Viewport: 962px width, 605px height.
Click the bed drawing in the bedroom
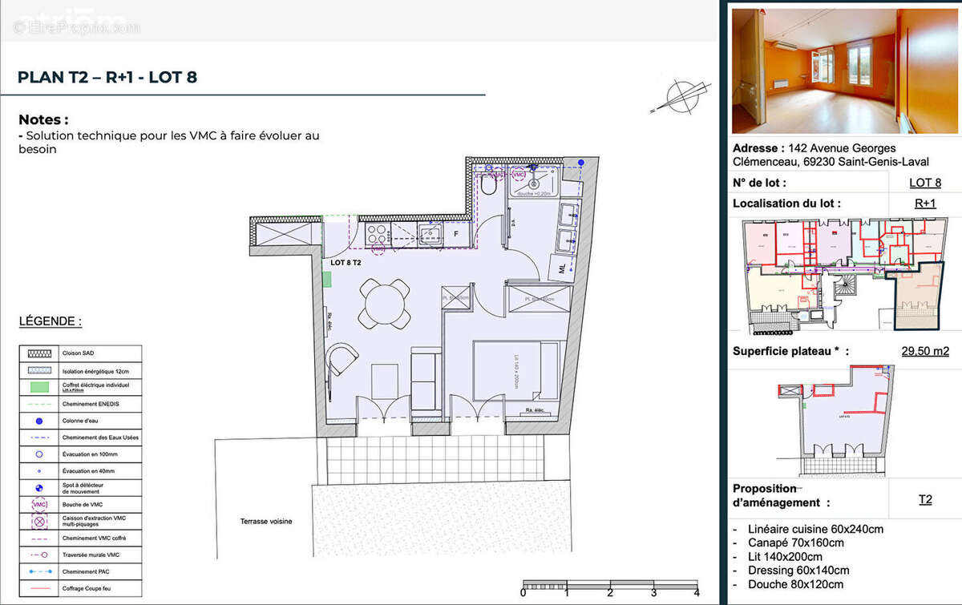[x=515, y=370]
